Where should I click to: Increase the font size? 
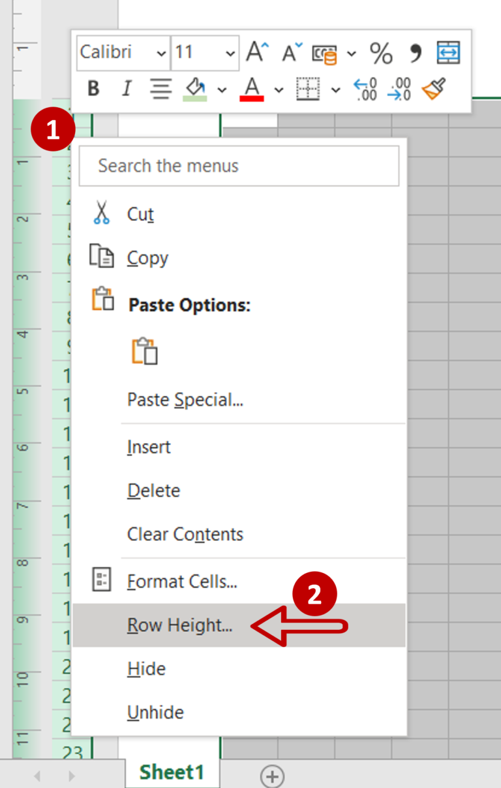[256, 52]
